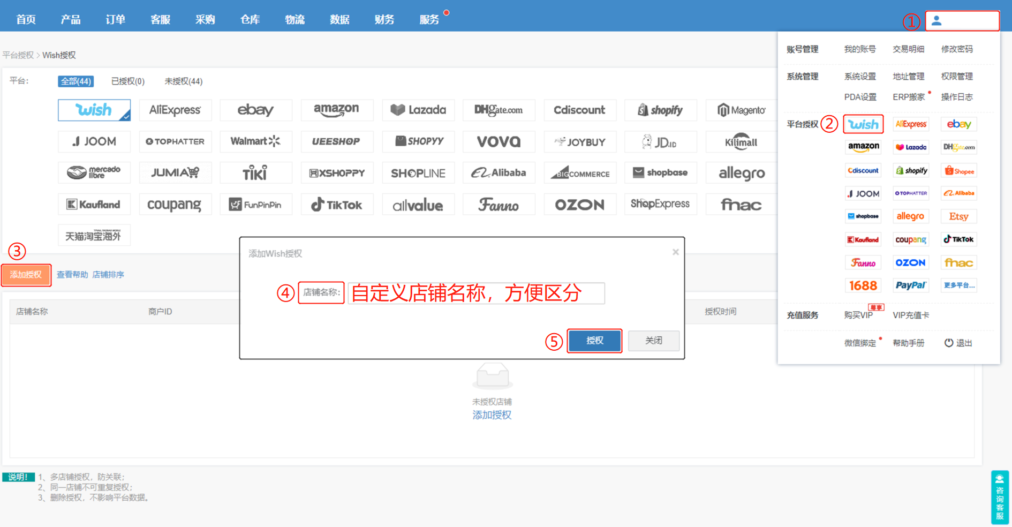1012x527 pixels.
Task: Open 帮助手册 link
Action: click(x=909, y=343)
